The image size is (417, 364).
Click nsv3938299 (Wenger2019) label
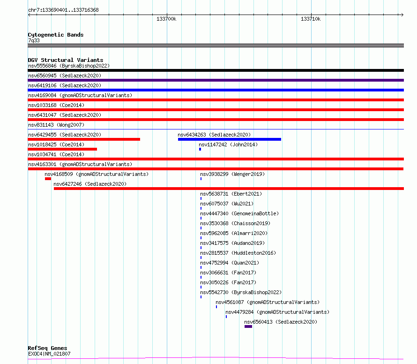[232, 174]
